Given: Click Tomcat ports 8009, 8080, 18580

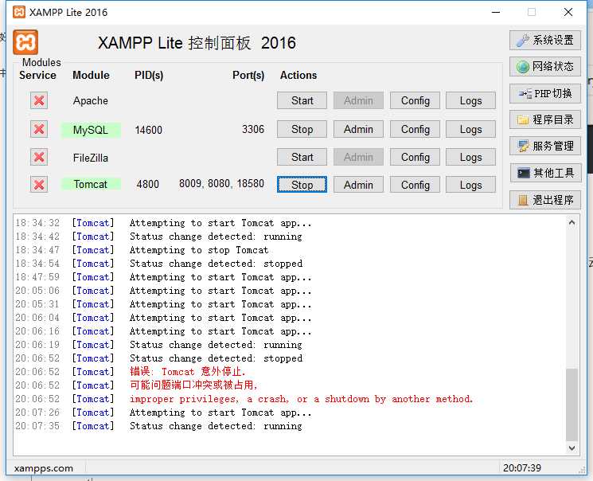Looking at the screenshot, I should (x=221, y=183).
